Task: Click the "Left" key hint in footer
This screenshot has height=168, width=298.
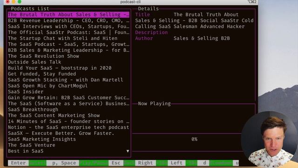Action: coord(176,163)
